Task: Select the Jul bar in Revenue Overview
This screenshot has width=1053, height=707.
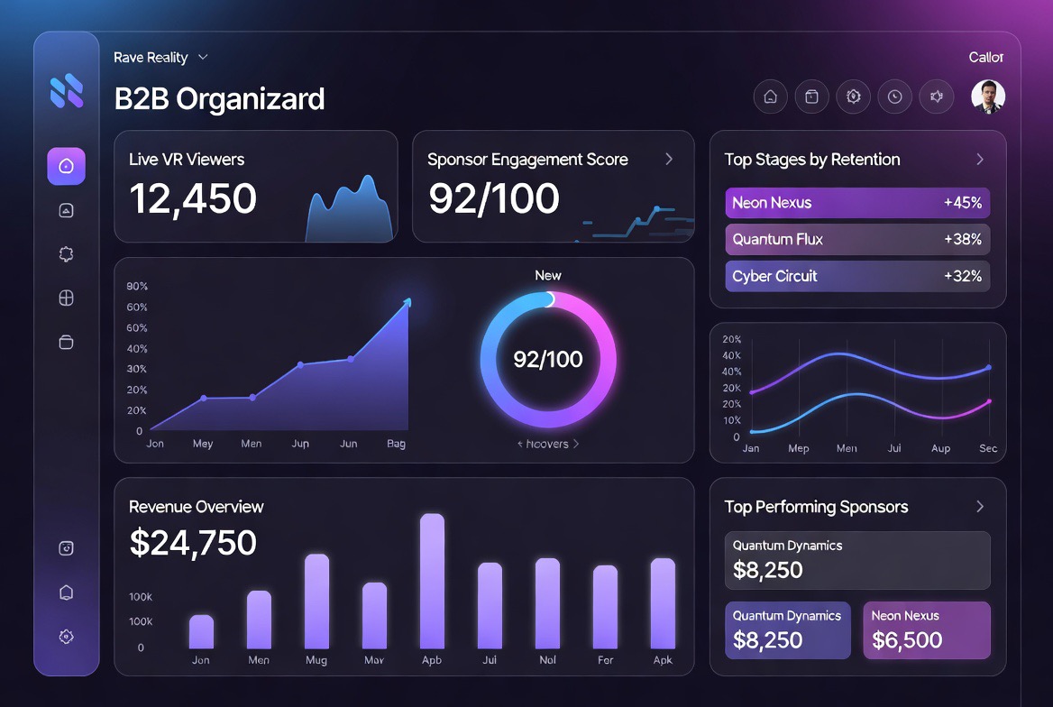Action: 490,605
